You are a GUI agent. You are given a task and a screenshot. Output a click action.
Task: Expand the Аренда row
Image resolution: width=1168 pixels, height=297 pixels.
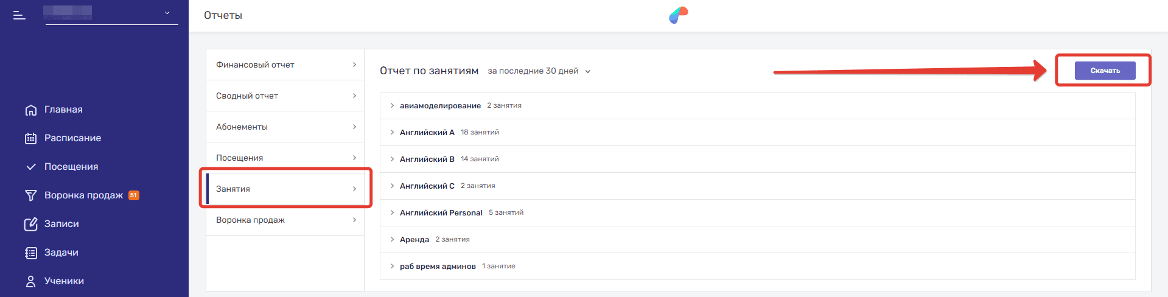point(392,239)
